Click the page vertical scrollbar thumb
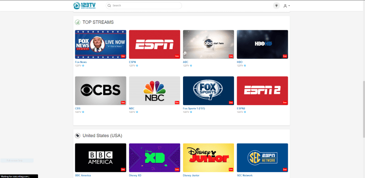Image resolution: width=365 pixels, height=178 pixels. click(x=364, y=109)
